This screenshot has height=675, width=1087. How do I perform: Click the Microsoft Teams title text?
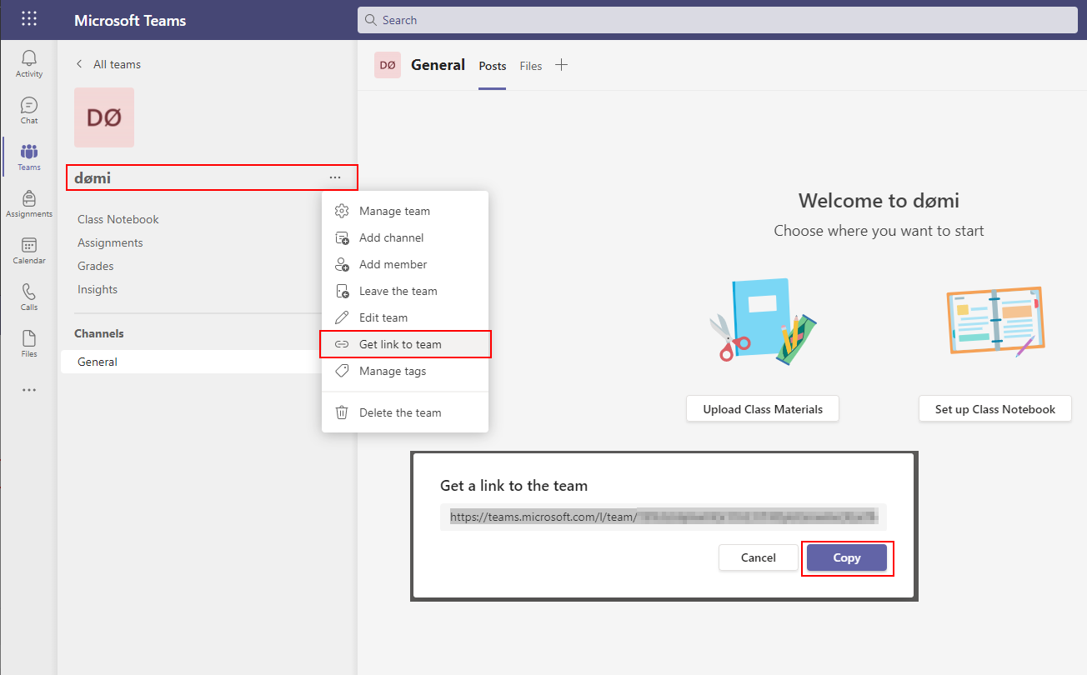(130, 20)
